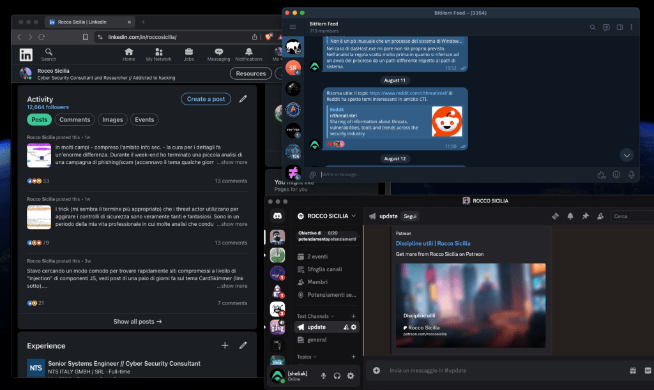This screenshot has height=390, width=654.
Task: Switch to the Comments activity filter on LinkedIn
Action: [x=75, y=119]
